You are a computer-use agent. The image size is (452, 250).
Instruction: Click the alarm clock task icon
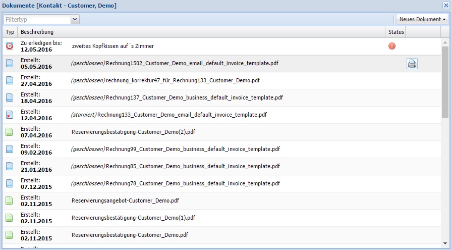(10, 46)
